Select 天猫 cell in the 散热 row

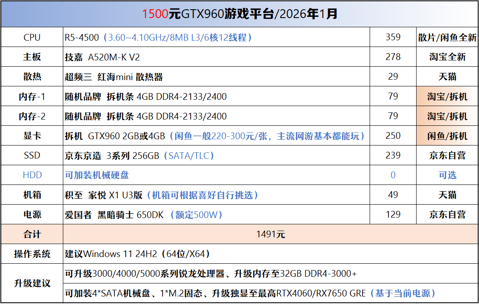[447, 76]
